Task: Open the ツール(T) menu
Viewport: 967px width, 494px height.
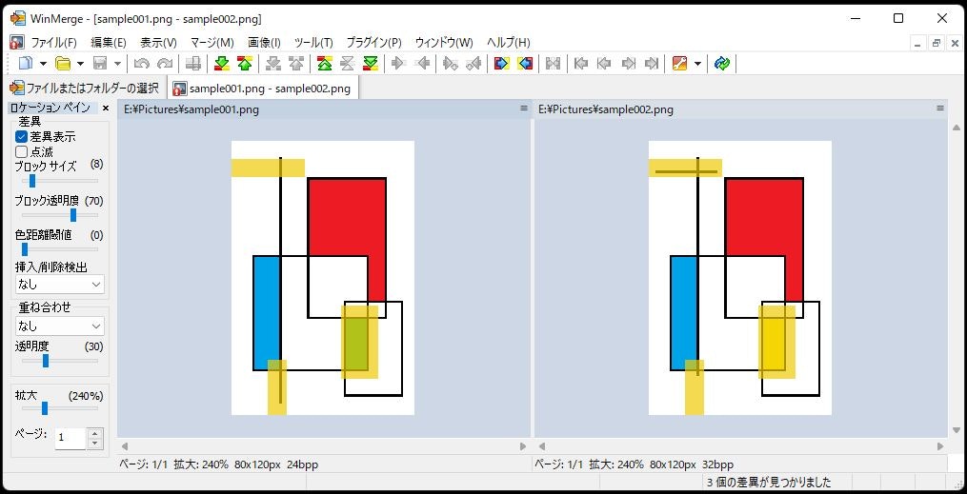Action: click(313, 43)
